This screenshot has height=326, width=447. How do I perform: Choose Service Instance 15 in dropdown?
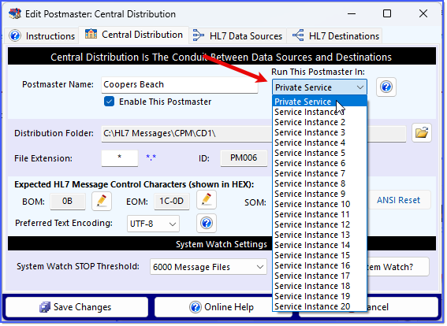click(319, 255)
